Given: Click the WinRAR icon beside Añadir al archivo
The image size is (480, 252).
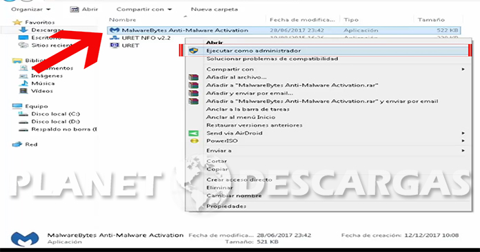Looking at the screenshot, I should 194,77.
